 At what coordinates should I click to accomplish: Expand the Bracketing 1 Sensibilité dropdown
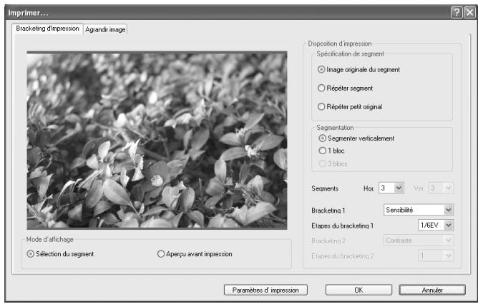(x=419, y=210)
